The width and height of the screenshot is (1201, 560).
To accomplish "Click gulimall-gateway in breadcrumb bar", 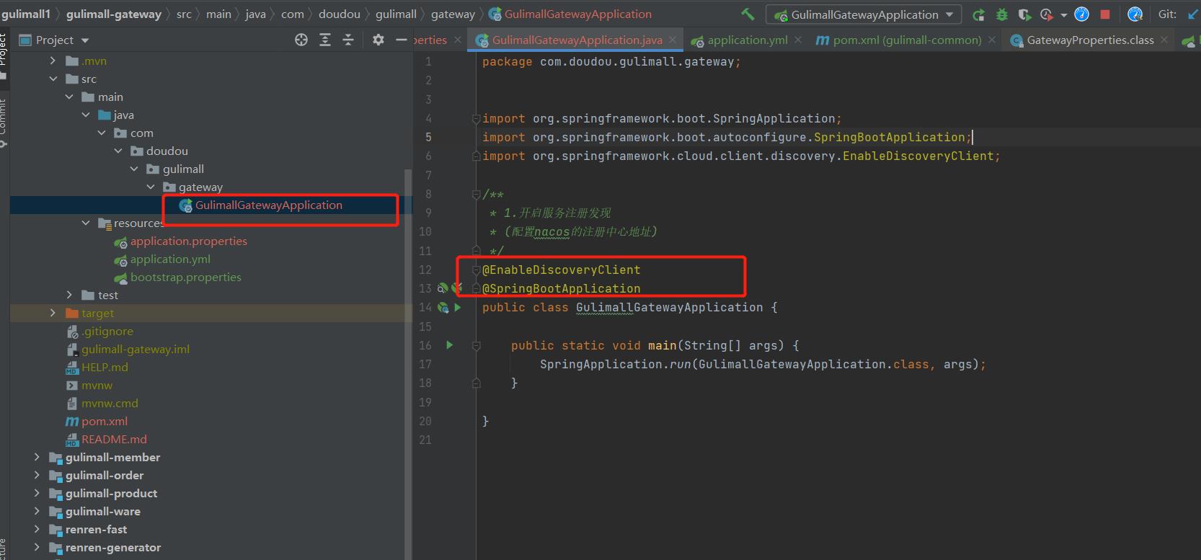I will (x=113, y=14).
